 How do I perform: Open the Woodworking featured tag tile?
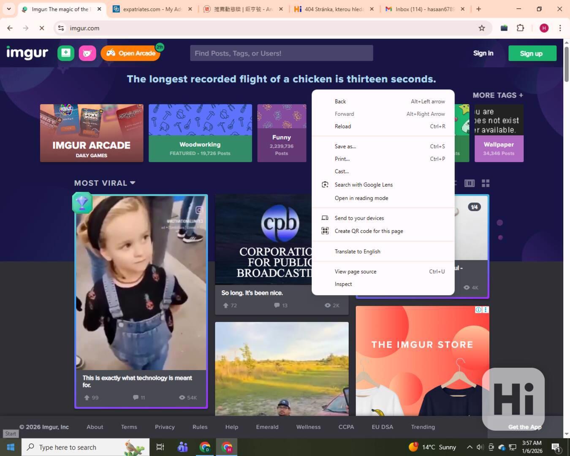pos(200,133)
